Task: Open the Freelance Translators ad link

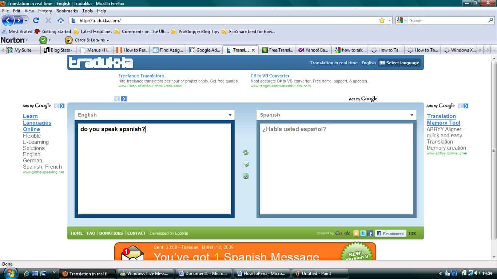Action: (141, 76)
